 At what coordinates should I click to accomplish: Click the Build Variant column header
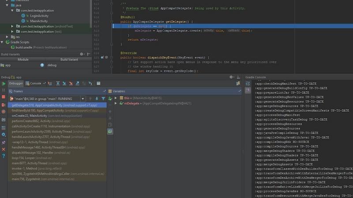[x=69, y=59]
